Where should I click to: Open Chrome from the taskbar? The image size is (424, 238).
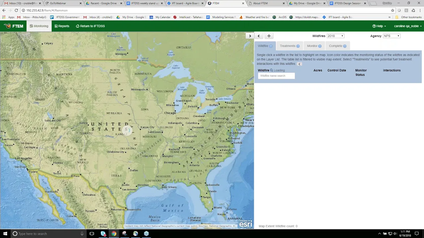click(114, 234)
